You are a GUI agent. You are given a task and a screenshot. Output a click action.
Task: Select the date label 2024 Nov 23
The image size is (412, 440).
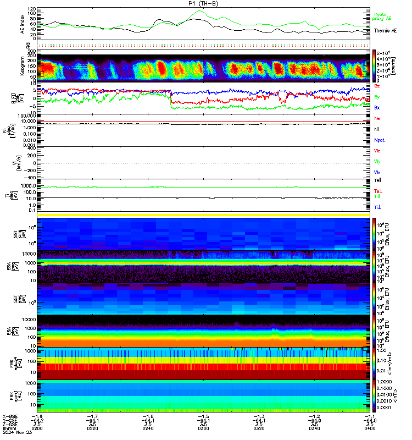click(x=18, y=432)
